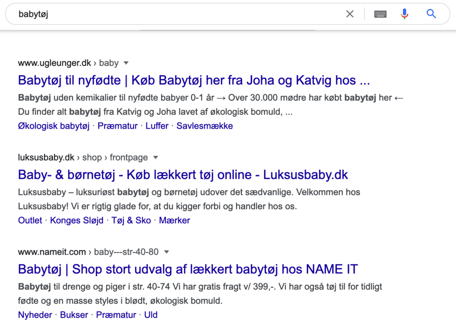Click snippet 'Babytøj til drenge og piger i str. 40-74'
The height and width of the screenshot is (324, 456).
pyautogui.click(x=200, y=287)
